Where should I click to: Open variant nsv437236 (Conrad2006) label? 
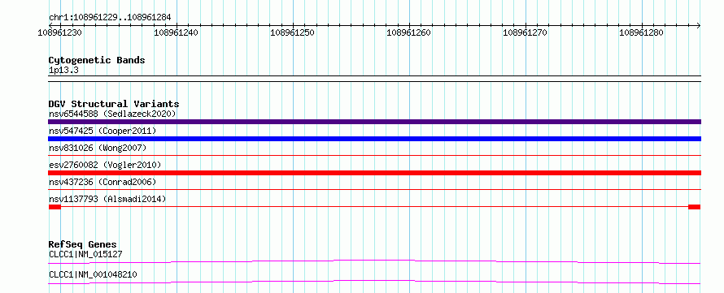(x=102, y=182)
